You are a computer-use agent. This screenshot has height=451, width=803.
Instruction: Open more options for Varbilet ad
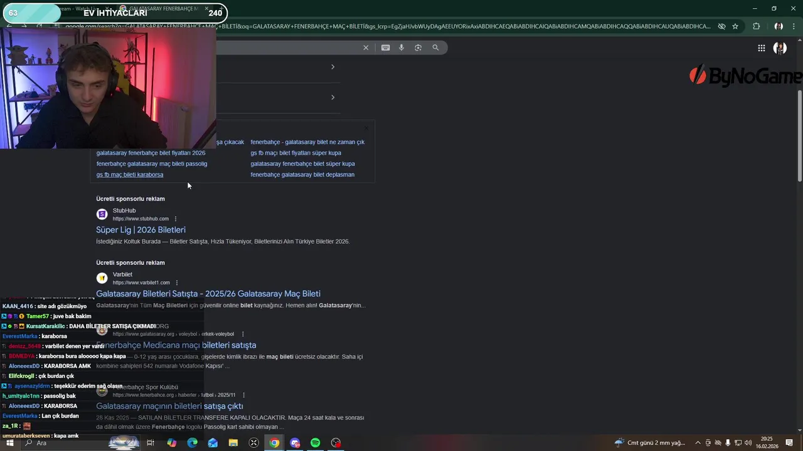click(177, 283)
